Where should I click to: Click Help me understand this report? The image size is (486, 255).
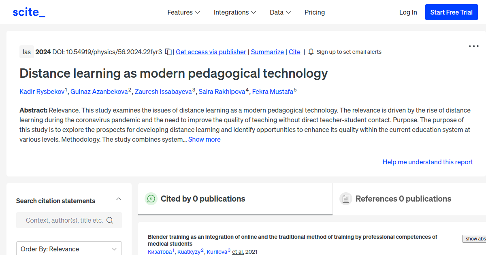(427, 162)
